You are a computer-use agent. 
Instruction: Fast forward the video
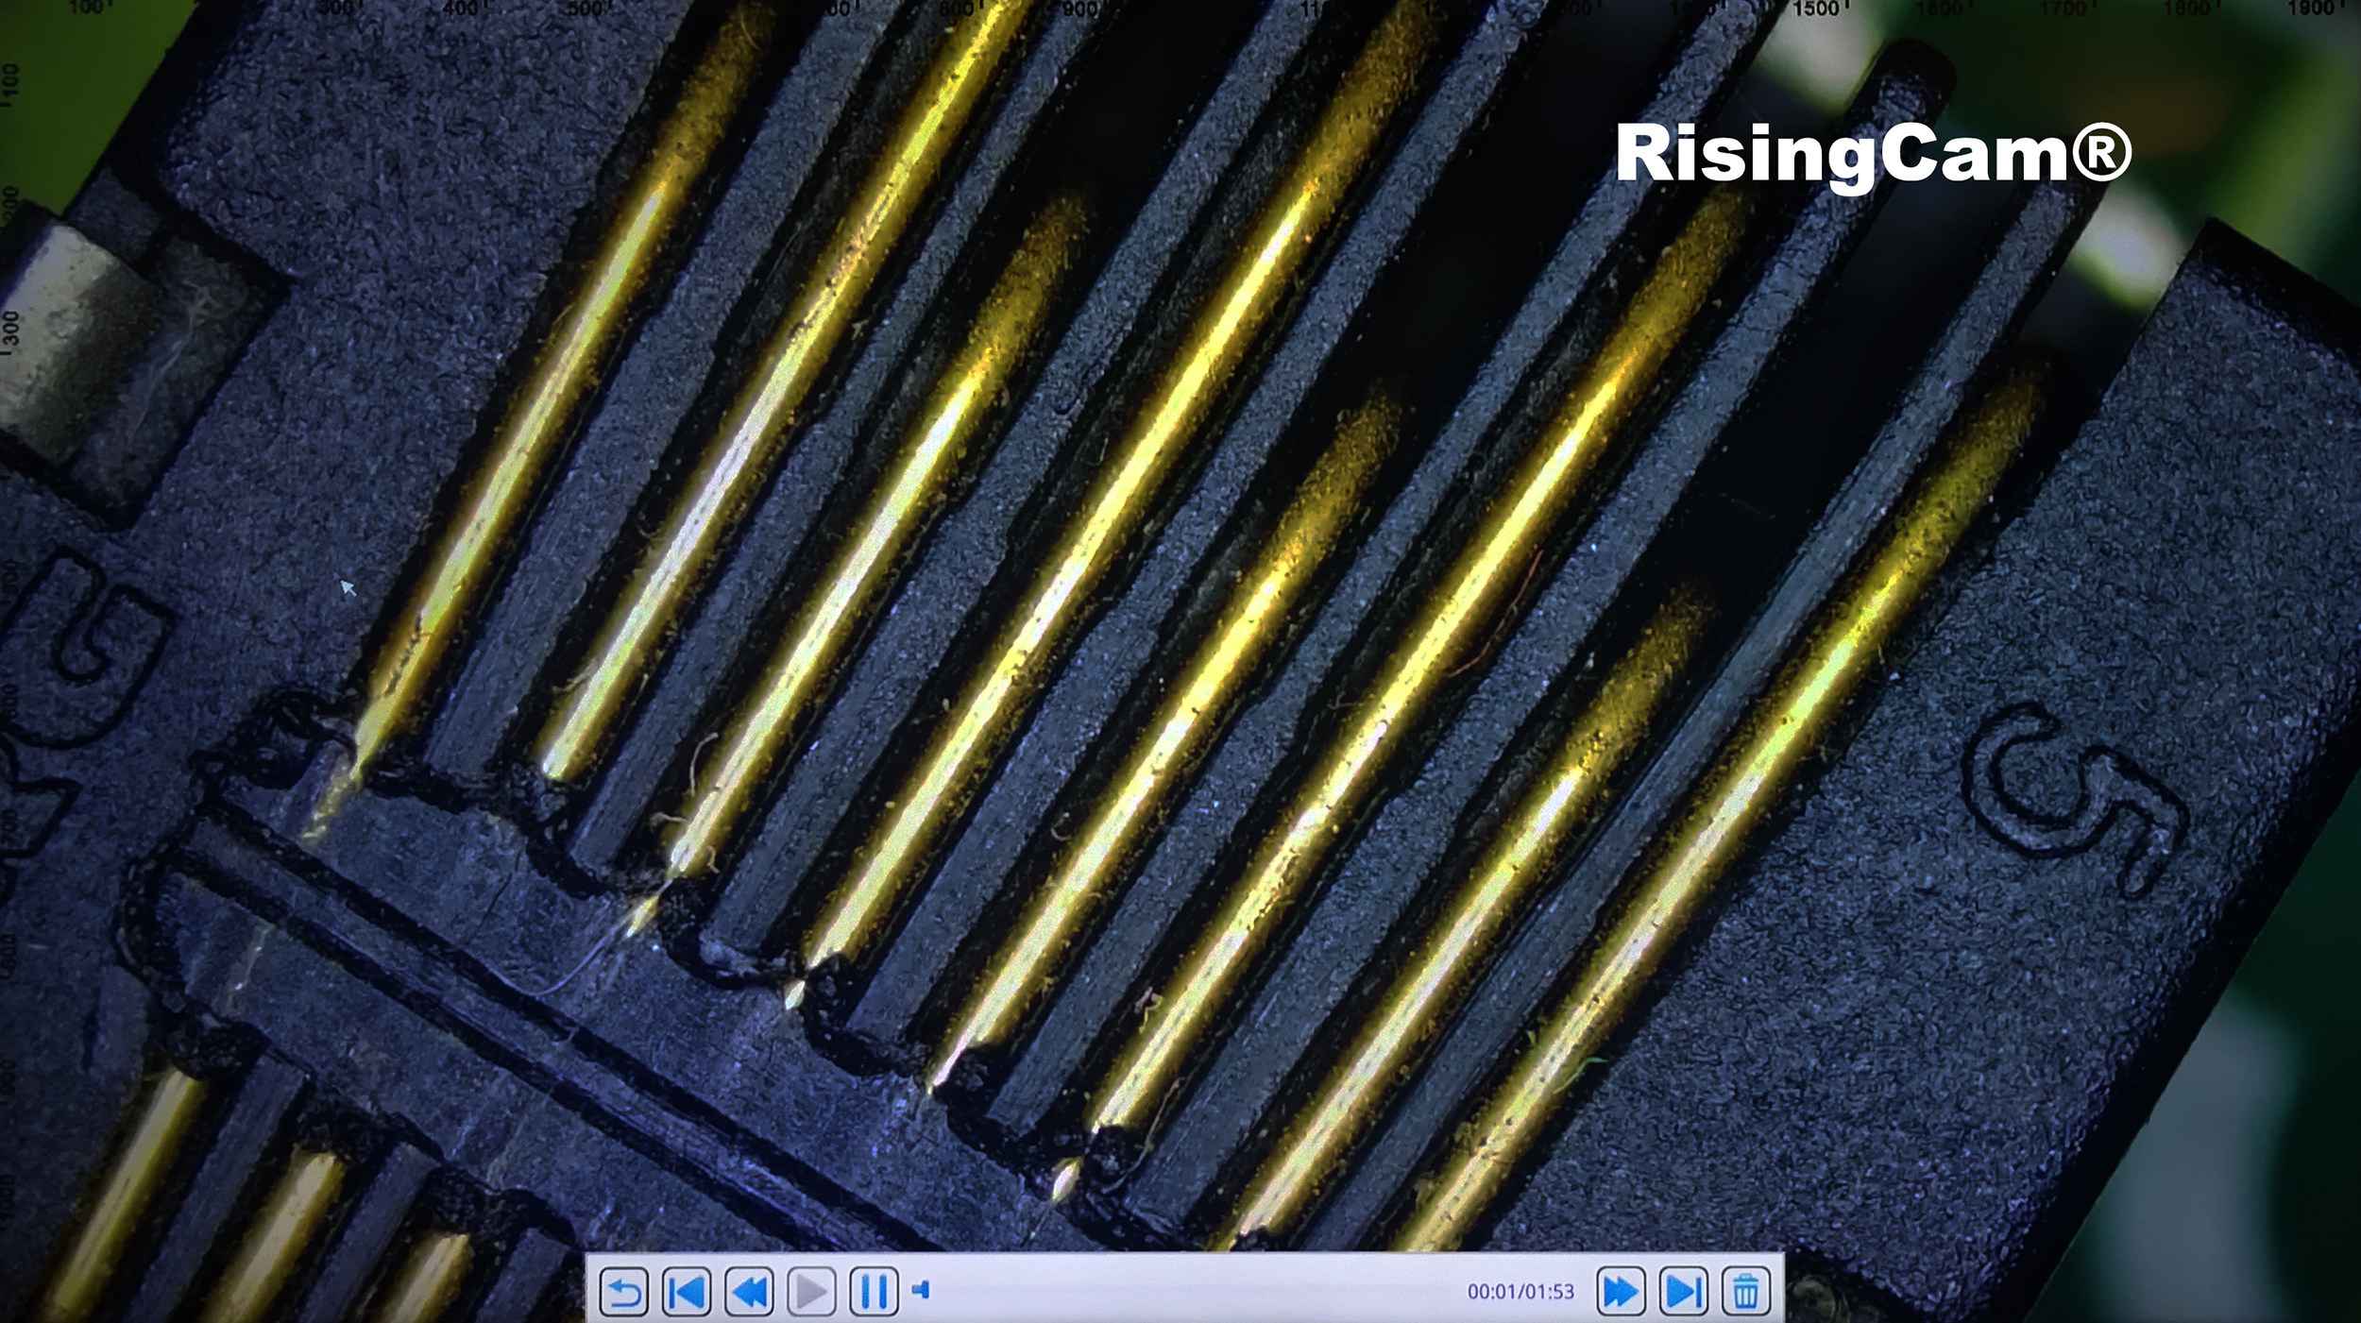pos(1621,1291)
